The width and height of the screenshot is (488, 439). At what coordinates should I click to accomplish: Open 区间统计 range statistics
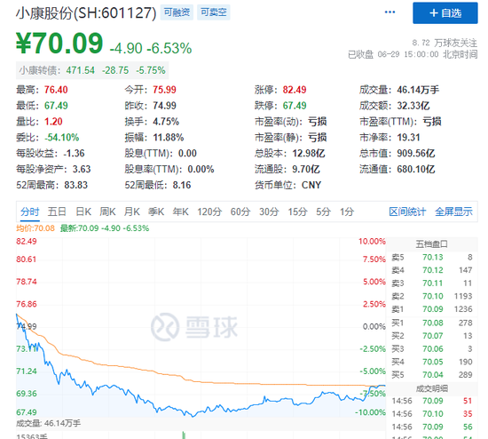[407, 212]
